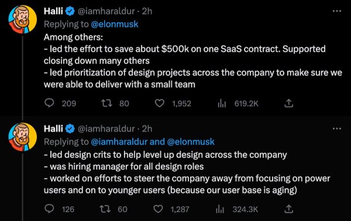Screen dimensions: 351x221
Task: Open Halli's profile picture on second tweet
Action: tap(23, 137)
